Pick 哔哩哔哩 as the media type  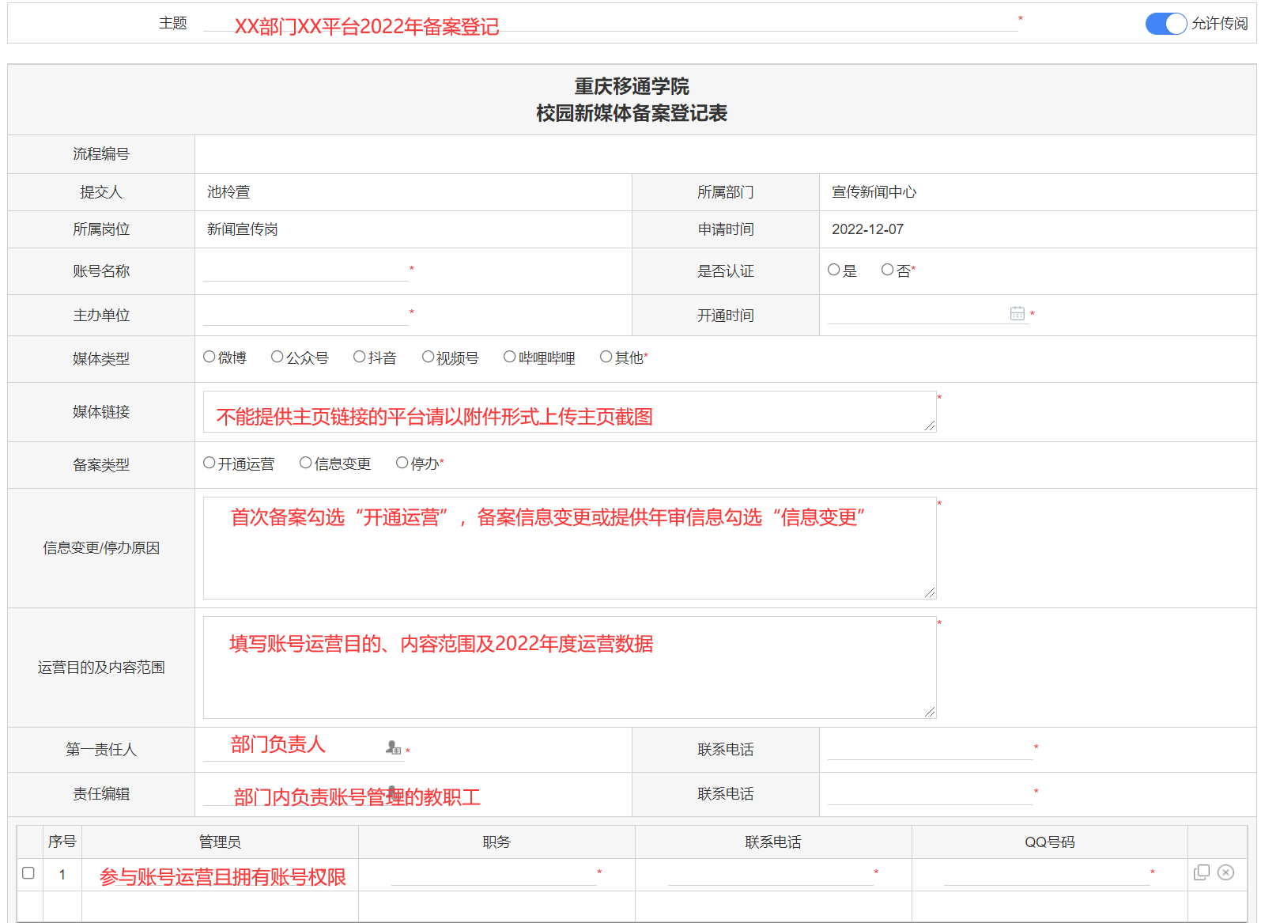510,357
